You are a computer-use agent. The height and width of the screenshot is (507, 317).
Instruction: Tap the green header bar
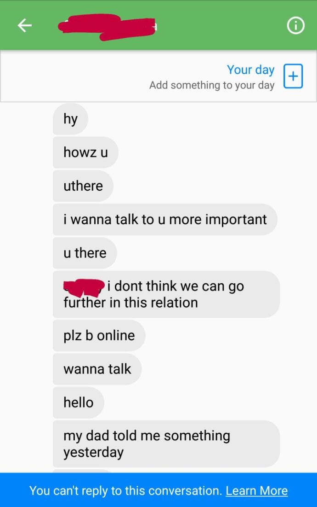pos(158,25)
